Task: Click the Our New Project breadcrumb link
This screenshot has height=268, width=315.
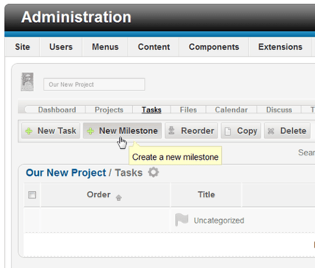Action: tap(66, 172)
